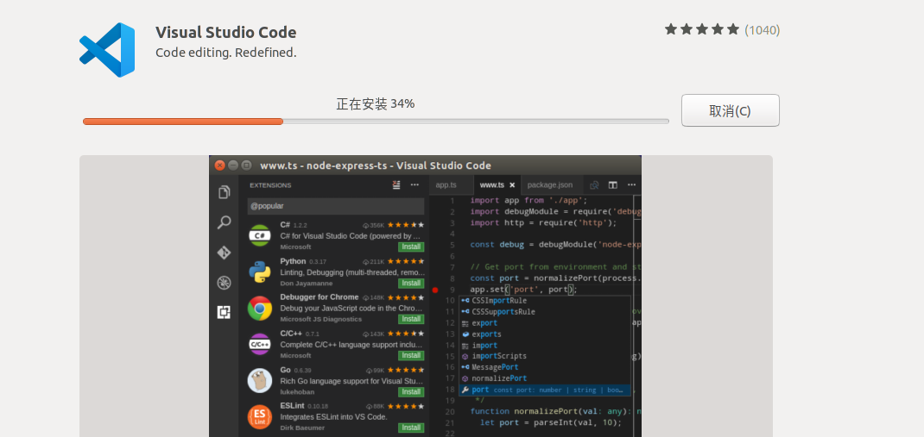This screenshot has width=924, height=437.
Task: Click the 356K download count for C#
Action: (374, 225)
